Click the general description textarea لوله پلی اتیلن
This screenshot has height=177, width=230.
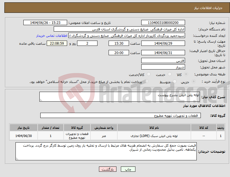[120, 97]
